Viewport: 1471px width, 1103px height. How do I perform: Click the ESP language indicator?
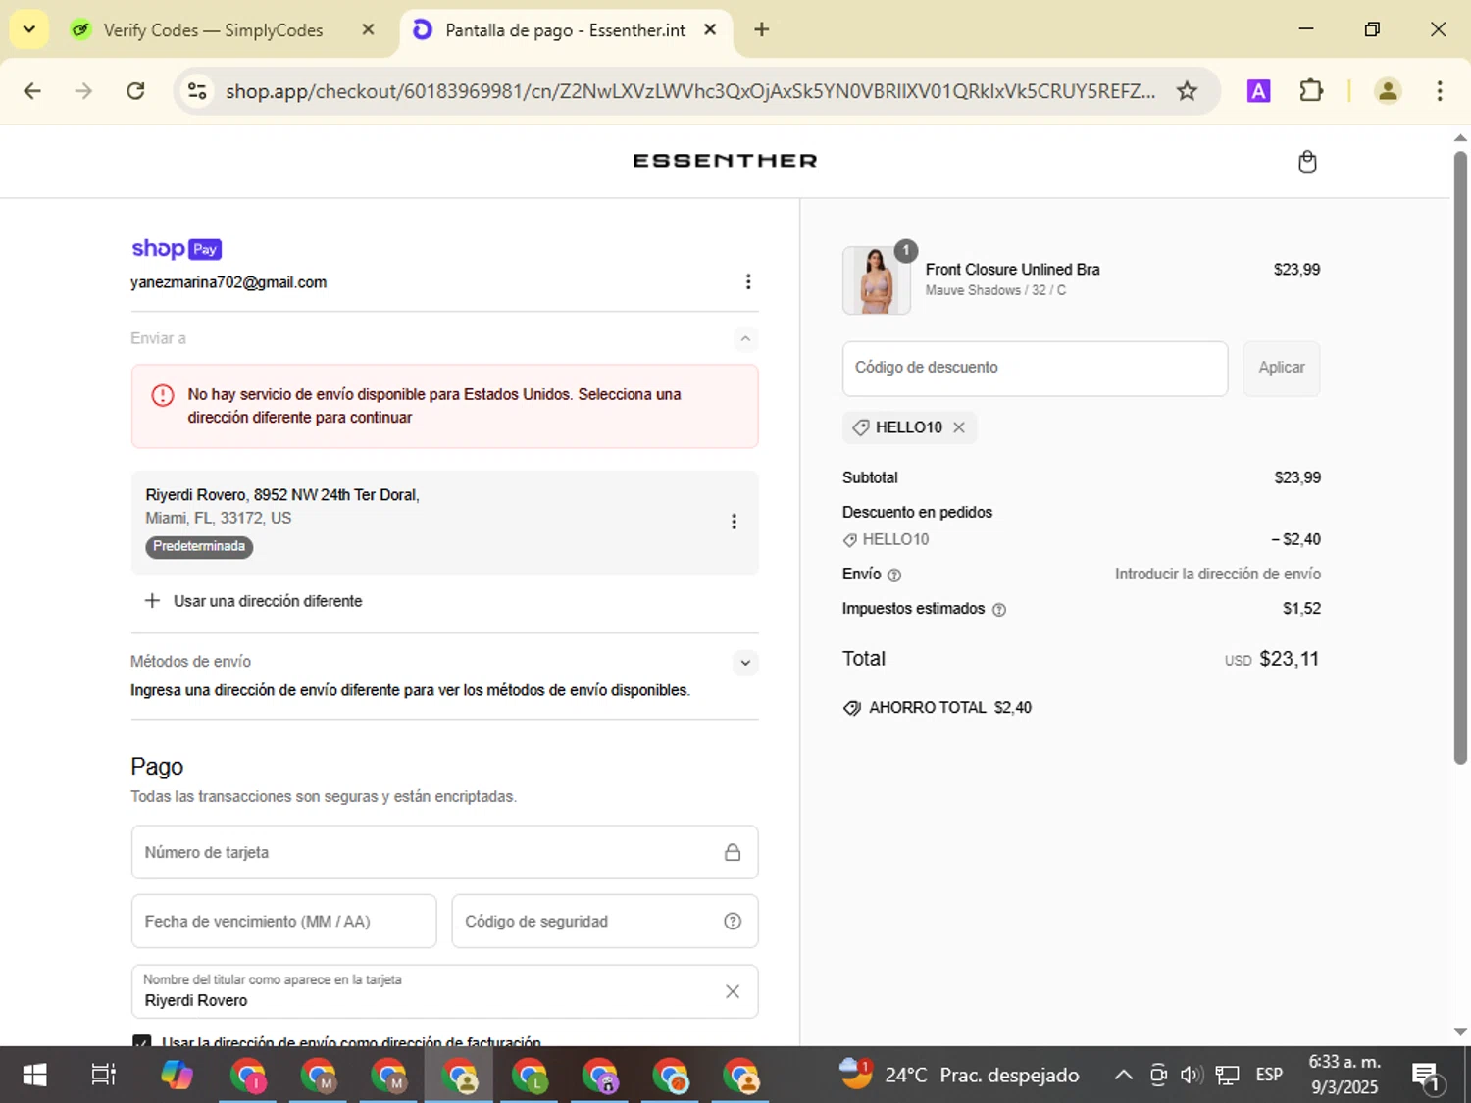click(x=1269, y=1075)
